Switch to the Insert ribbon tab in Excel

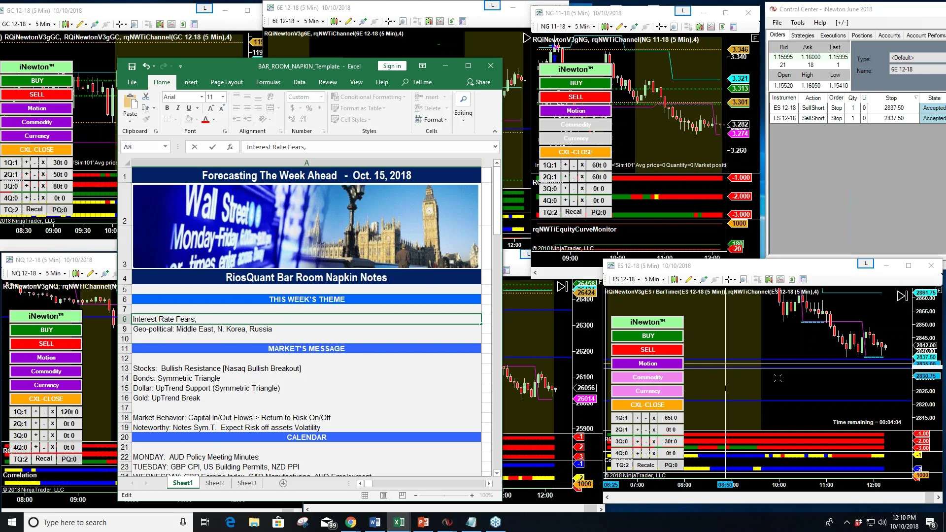[190, 82]
